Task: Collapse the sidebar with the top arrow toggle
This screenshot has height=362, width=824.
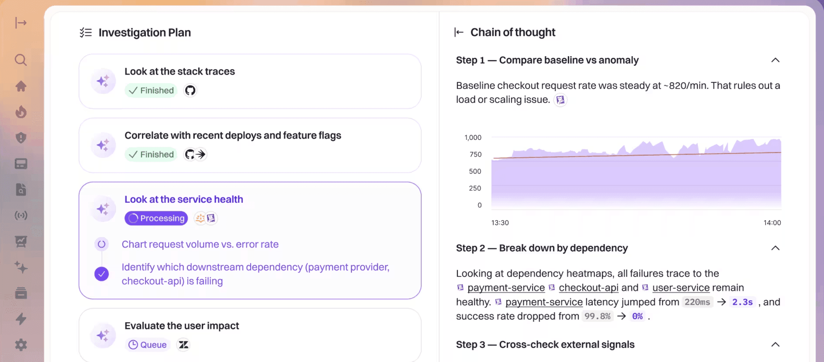Action: [x=21, y=23]
